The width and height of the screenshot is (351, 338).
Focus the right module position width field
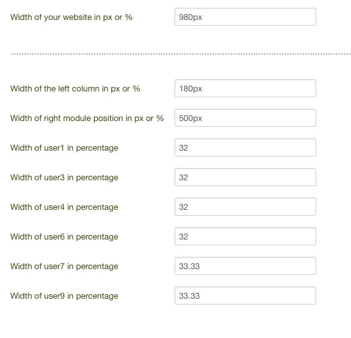point(245,118)
